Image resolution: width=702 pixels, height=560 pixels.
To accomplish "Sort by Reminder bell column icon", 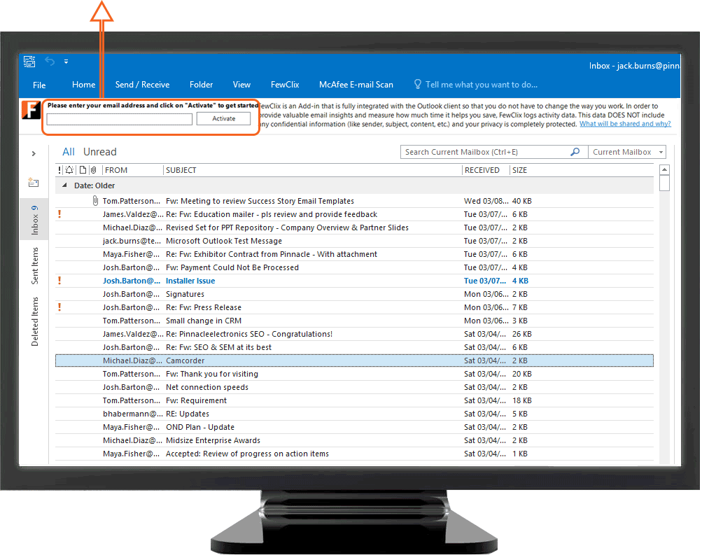I will (69, 170).
